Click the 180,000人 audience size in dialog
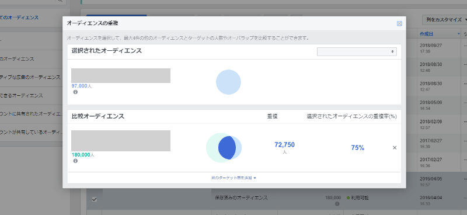The height and width of the screenshot is (215, 467). pos(83,155)
